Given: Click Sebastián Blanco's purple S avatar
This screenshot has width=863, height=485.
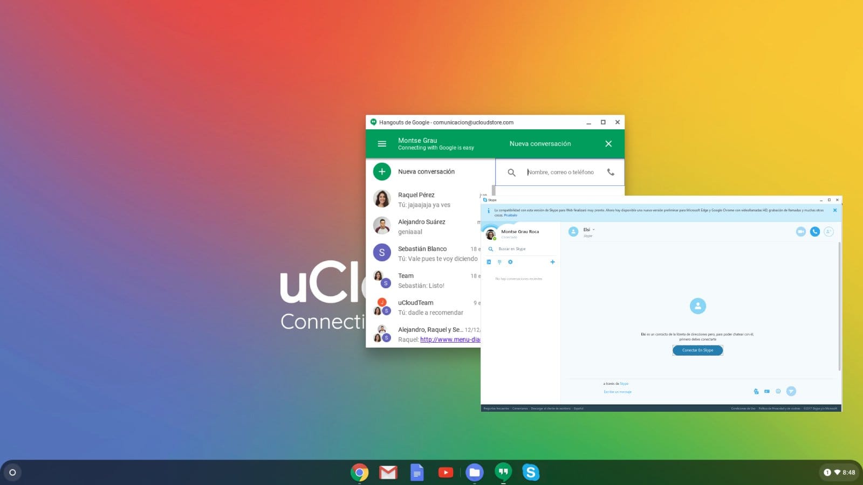Looking at the screenshot, I should coord(382,252).
